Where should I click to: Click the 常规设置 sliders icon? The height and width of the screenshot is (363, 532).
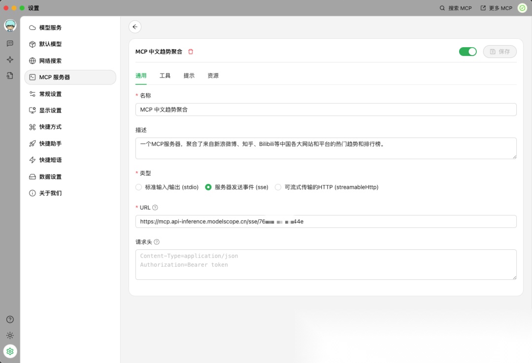tap(32, 94)
